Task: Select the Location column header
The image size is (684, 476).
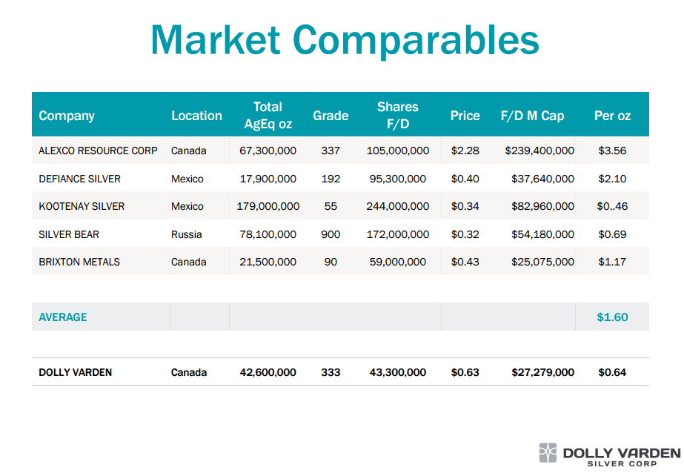Action: pos(196,116)
